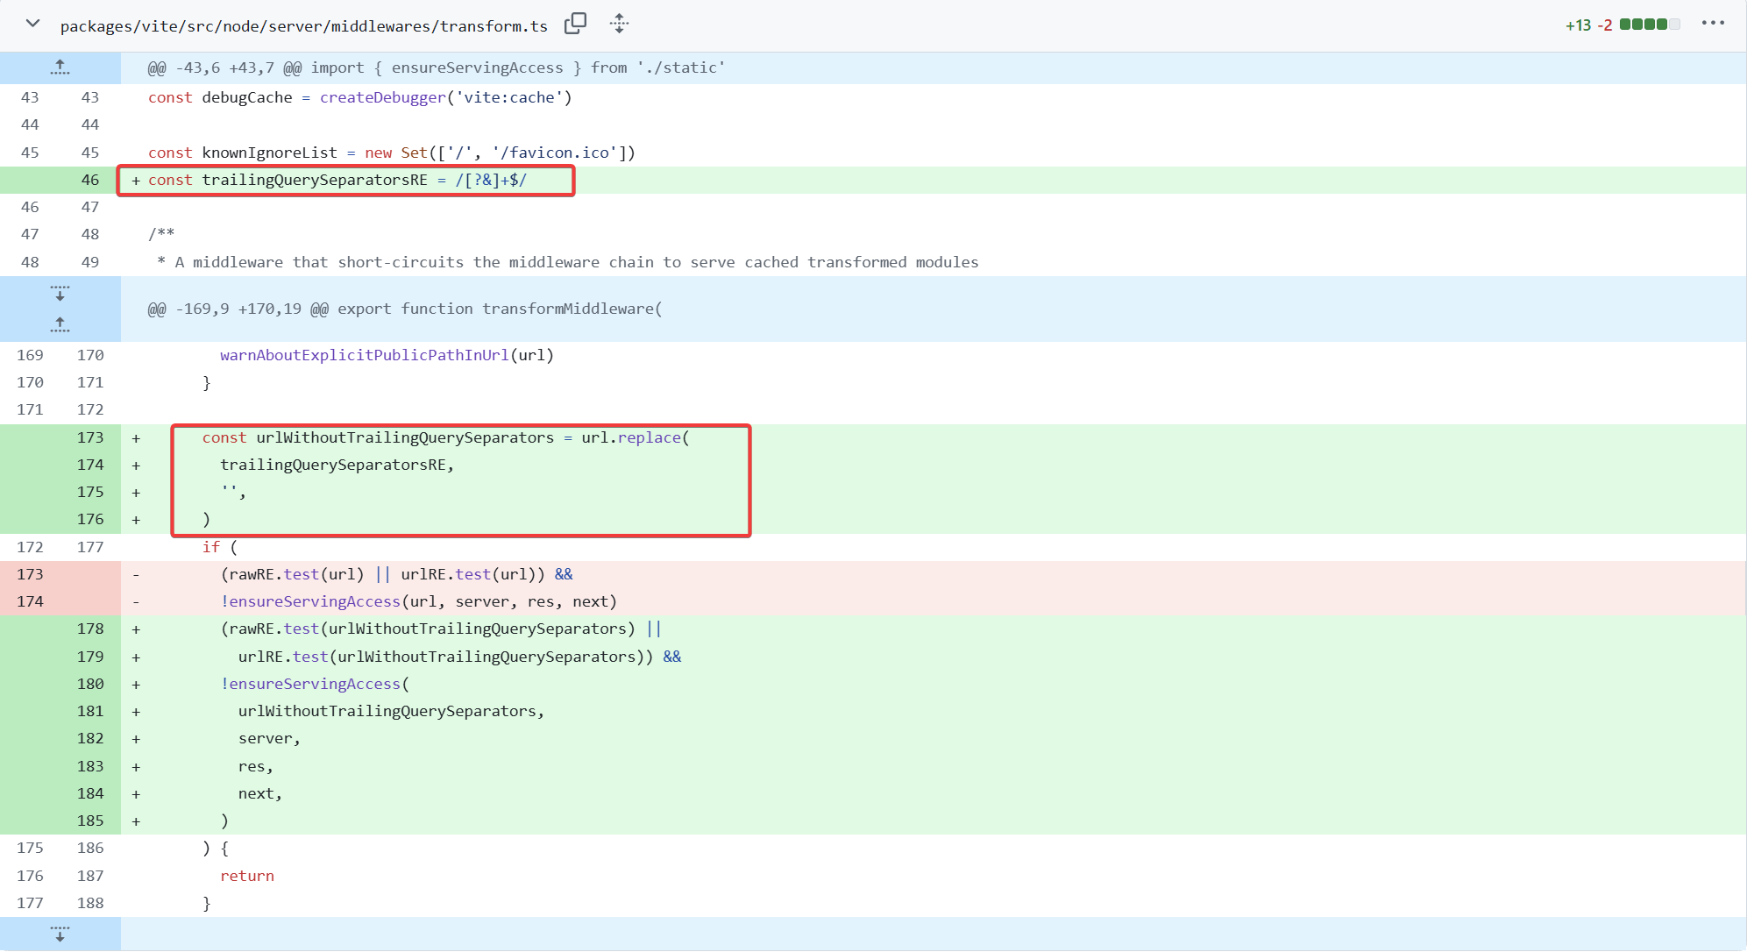Click the warnAboutExplicitPublicPathInUrl call
Image resolution: width=1747 pixels, height=952 pixels.
coord(387,355)
